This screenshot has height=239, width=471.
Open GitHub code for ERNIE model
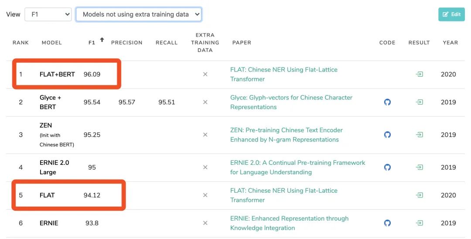click(x=387, y=223)
